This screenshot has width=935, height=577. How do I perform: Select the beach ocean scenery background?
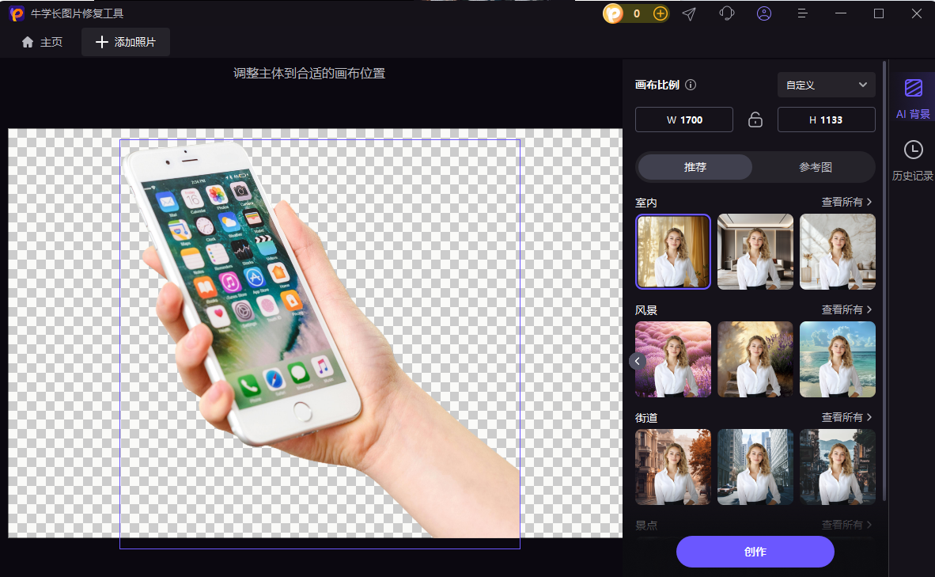click(837, 359)
